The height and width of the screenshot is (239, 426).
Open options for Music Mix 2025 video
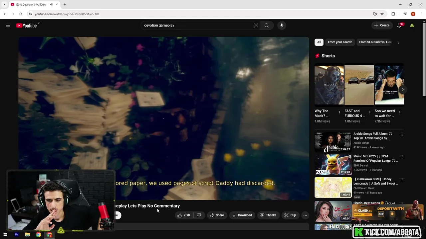pyautogui.click(x=402, y=157)
